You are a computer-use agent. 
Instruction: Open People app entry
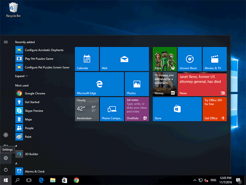point(42,128)
